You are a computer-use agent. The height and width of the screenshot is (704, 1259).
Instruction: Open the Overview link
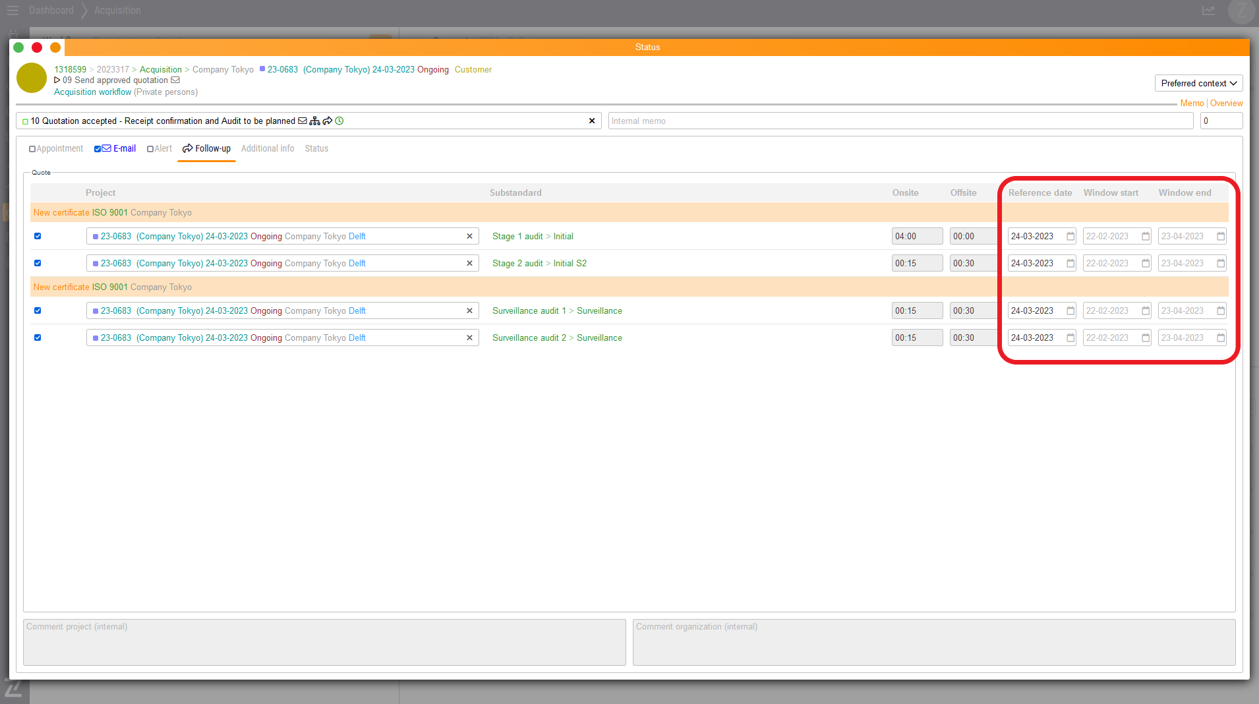tap(1226, 103)
